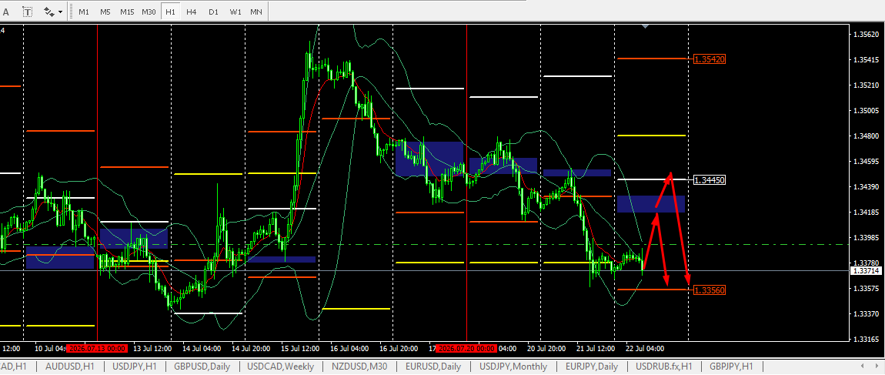The height and width of the screenshot is (375, 885).
Task: Click the red 2026.07.20 00:00 date label
Action: click(466, 349)
